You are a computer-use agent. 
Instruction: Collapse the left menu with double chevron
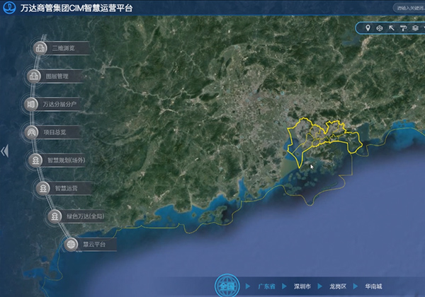coord(5,151)
